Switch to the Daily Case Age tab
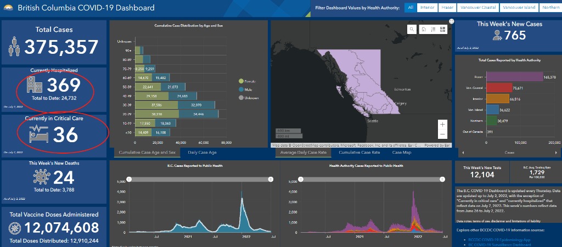The width and height of the screenshot is (562, 247). click(202, 152)
